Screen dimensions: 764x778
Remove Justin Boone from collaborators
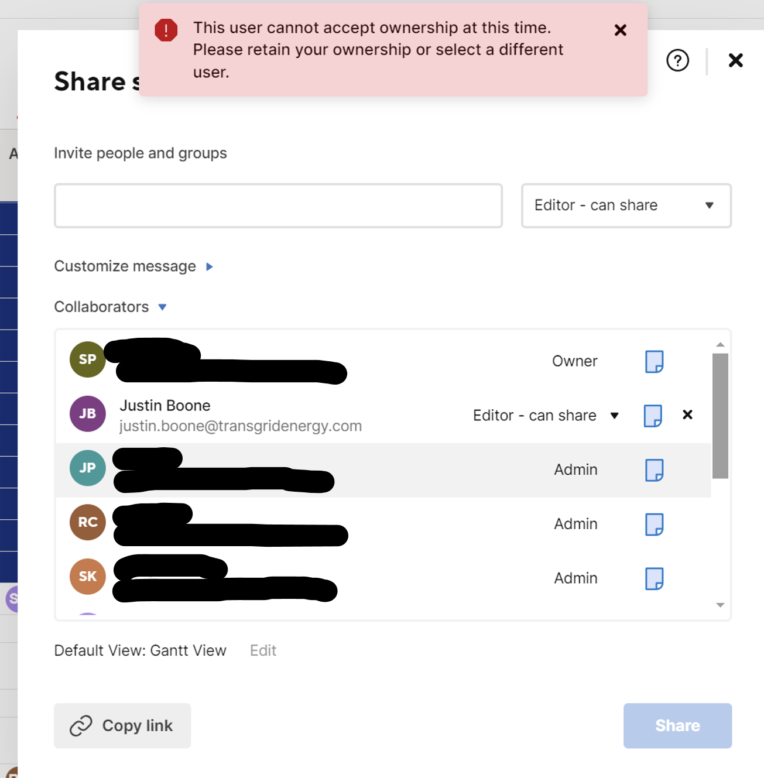pos(687,414)
